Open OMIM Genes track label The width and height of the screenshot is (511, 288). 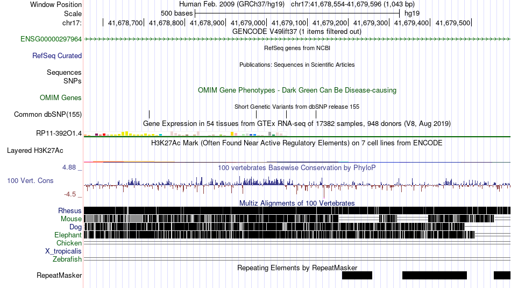(x=61, y=97)
